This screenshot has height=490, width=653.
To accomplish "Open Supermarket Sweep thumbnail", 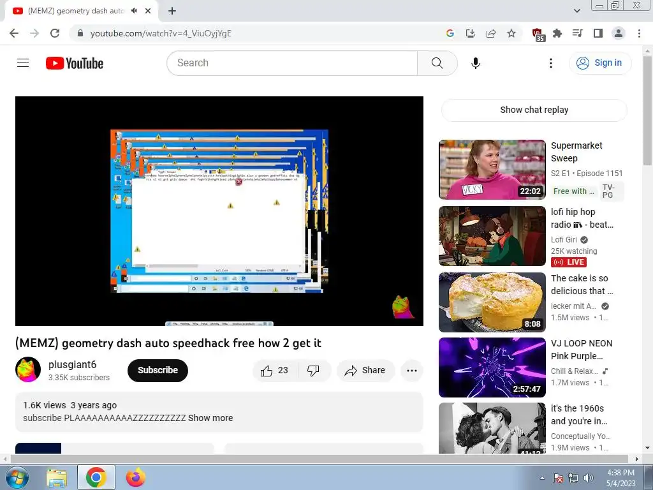I will (x=492, y=170).
